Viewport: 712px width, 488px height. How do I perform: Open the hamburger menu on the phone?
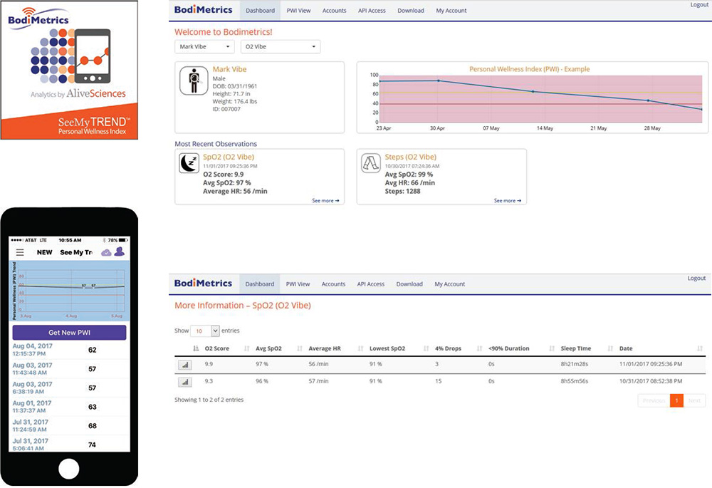pyautogui.click(x=20, y=252)
